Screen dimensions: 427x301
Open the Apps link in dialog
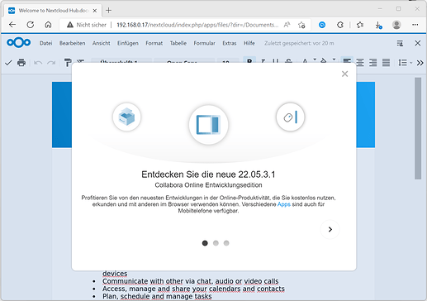pos(284,204)
